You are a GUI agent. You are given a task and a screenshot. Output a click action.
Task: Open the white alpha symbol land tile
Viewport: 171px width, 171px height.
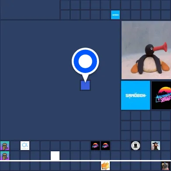click(25, 146)
